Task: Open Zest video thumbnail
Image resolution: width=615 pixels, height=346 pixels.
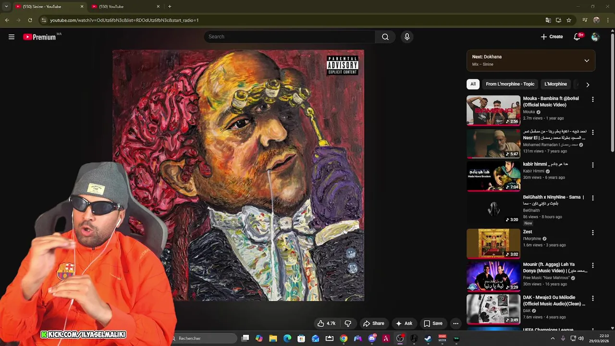Action: tap(493, 244)
